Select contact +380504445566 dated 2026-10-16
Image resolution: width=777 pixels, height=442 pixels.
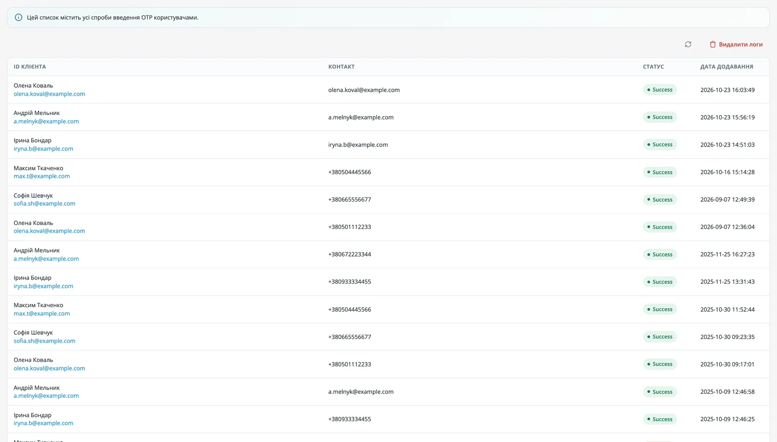[350, 172]
